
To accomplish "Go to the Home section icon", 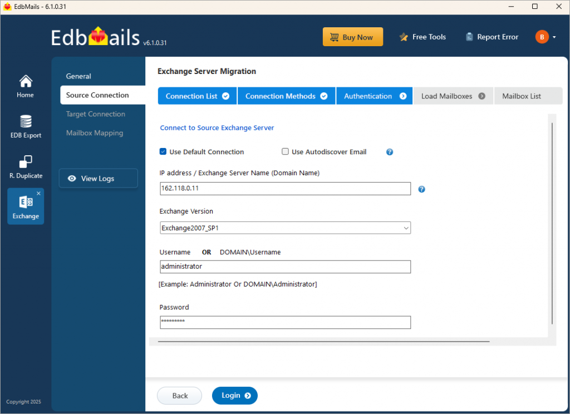I will click(x=26, y=81).
